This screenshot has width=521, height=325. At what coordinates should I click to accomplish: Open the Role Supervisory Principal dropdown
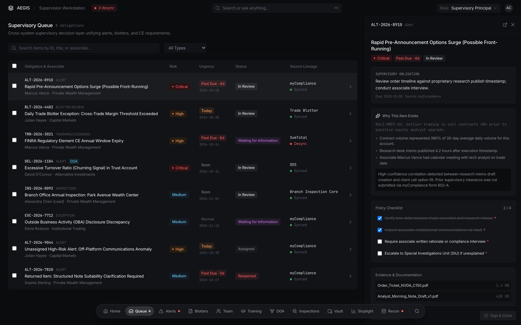[468, 8]
